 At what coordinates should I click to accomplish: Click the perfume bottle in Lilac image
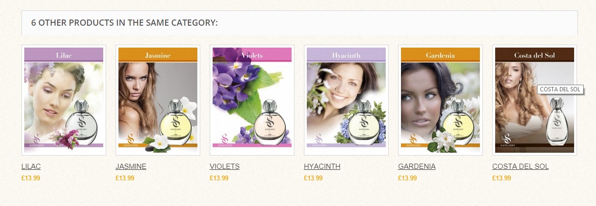point(81,119)
